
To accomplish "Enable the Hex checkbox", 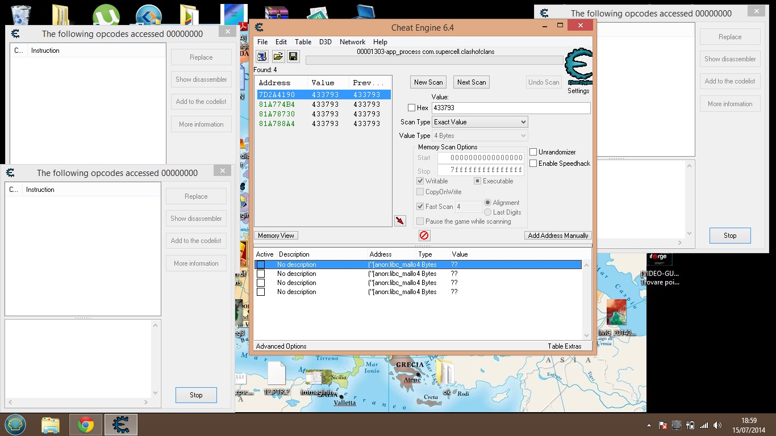I will 412,108.
